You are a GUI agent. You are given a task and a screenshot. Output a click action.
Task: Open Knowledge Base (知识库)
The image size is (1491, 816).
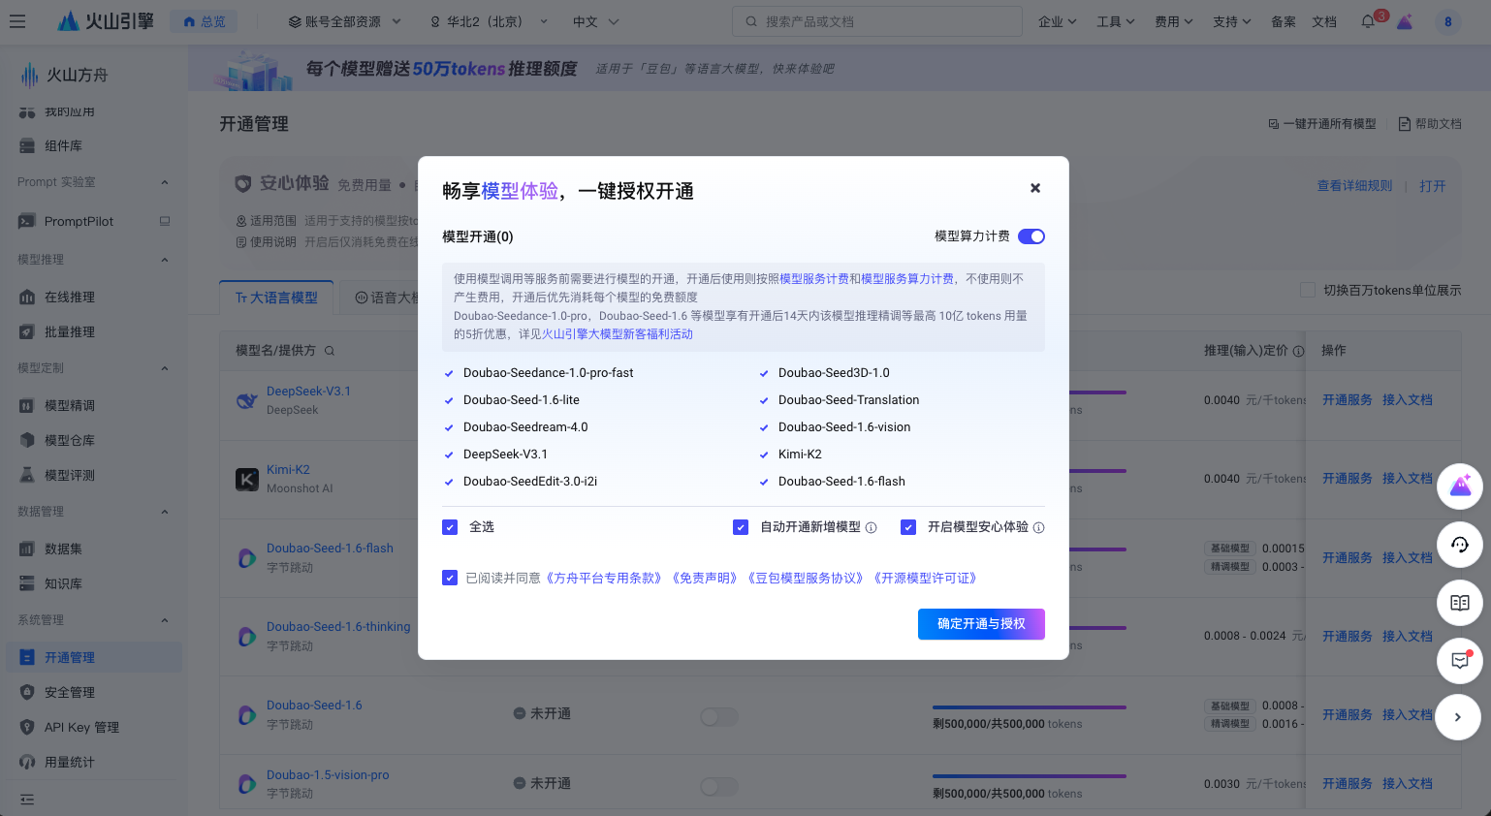[x=63, y=583]
